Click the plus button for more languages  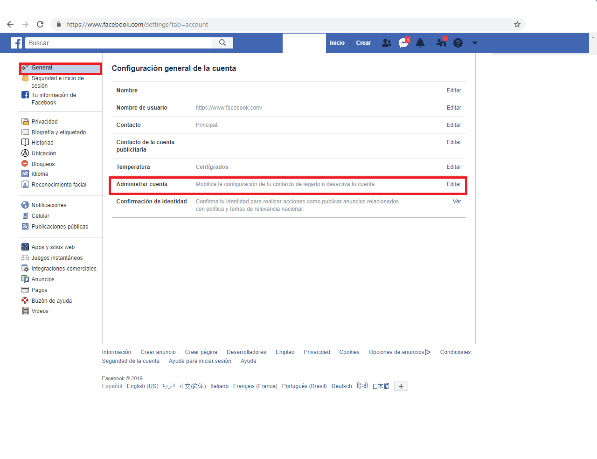pyautogui.click(x=401, y=386)
